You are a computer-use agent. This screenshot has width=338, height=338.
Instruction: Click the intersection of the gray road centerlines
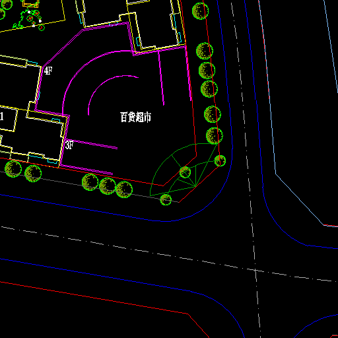[255, 270]
